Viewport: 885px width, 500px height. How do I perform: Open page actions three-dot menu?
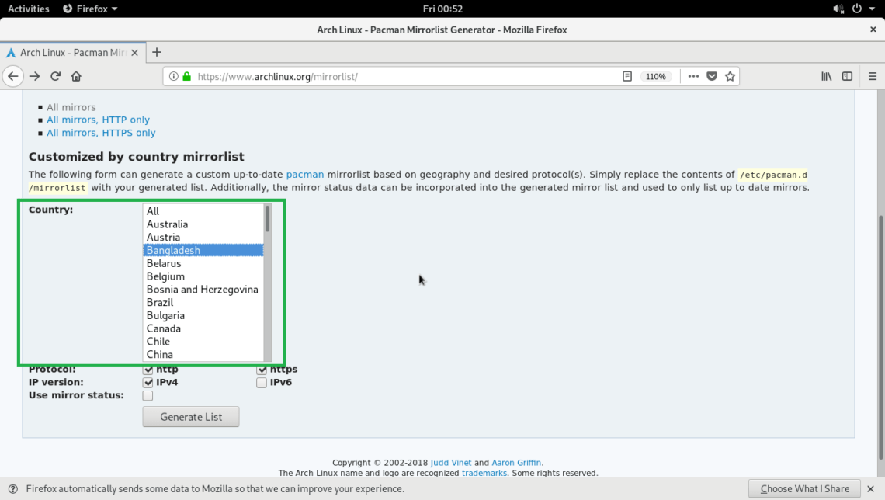pyautogui.click(x=693, y=76)
